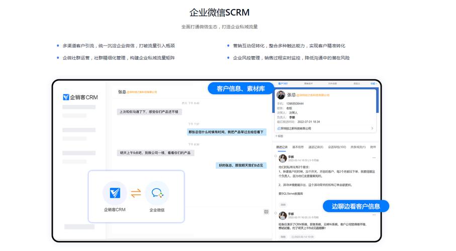Viewport: 456px width, 251px height.
Task: Click the round 企销客CRM icon in the integration card
Action: click(x=115, y=193)
